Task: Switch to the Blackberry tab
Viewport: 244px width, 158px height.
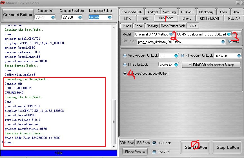Action: [x=206, y=12]
